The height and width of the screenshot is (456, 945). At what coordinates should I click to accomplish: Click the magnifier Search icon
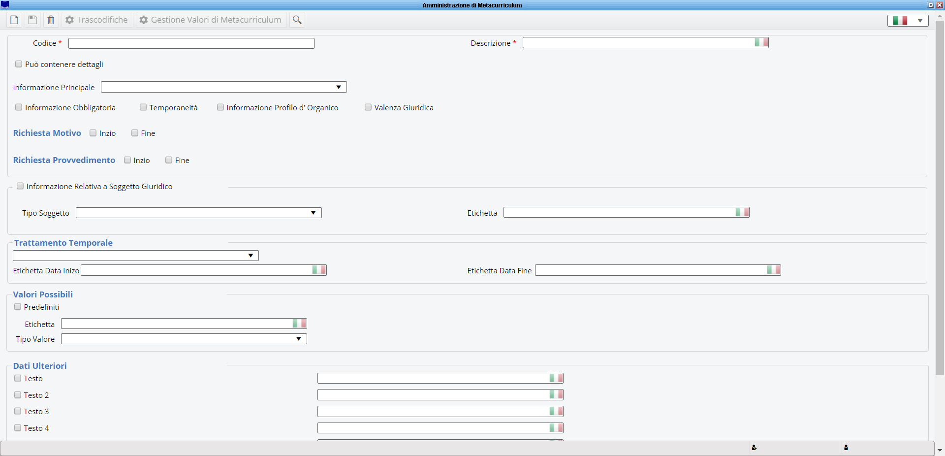[x=297, y=20]
